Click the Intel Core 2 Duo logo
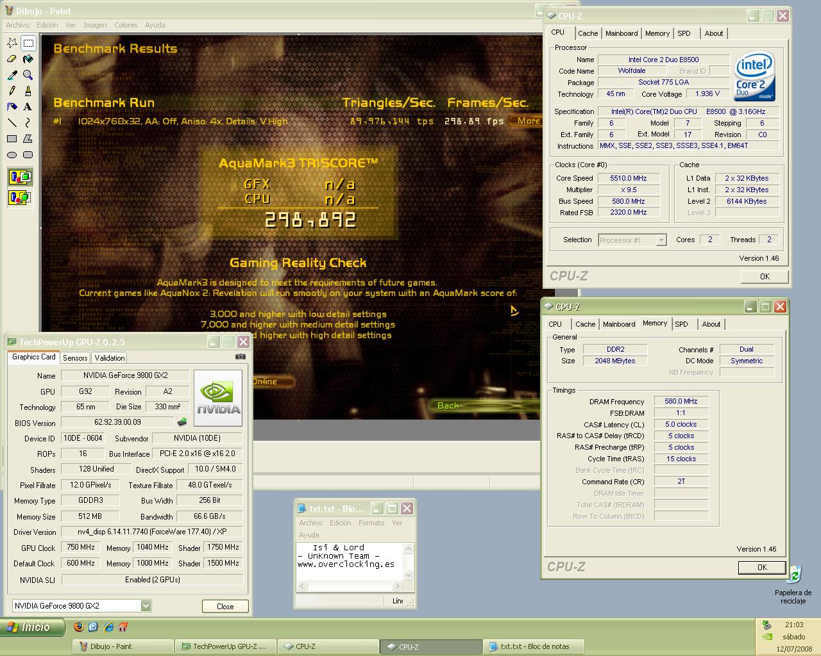This screenshot has height=656, width=821. coord(755,76)
